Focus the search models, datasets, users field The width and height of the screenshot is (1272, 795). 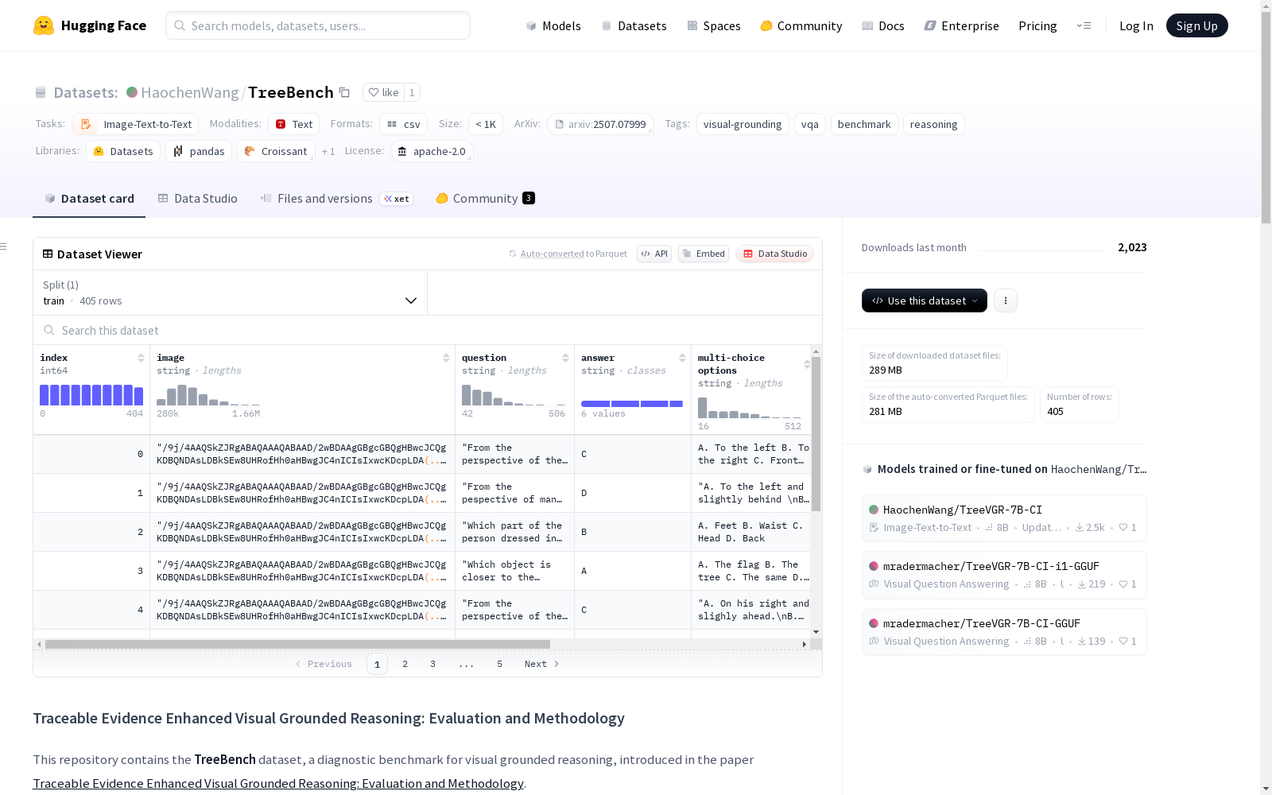click(x=318, y=25)
